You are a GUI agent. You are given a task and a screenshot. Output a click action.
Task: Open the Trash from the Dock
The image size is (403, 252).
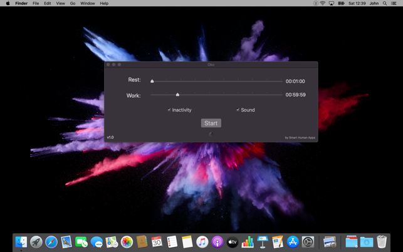click(x=382, y=241)
